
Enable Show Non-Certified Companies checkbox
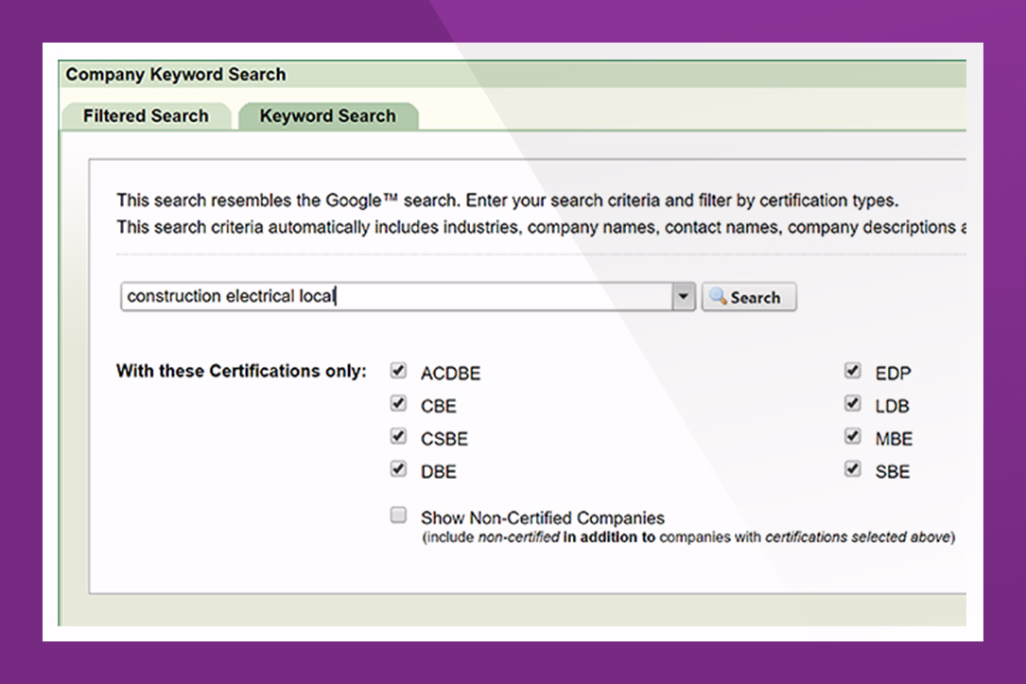[398, 515]
